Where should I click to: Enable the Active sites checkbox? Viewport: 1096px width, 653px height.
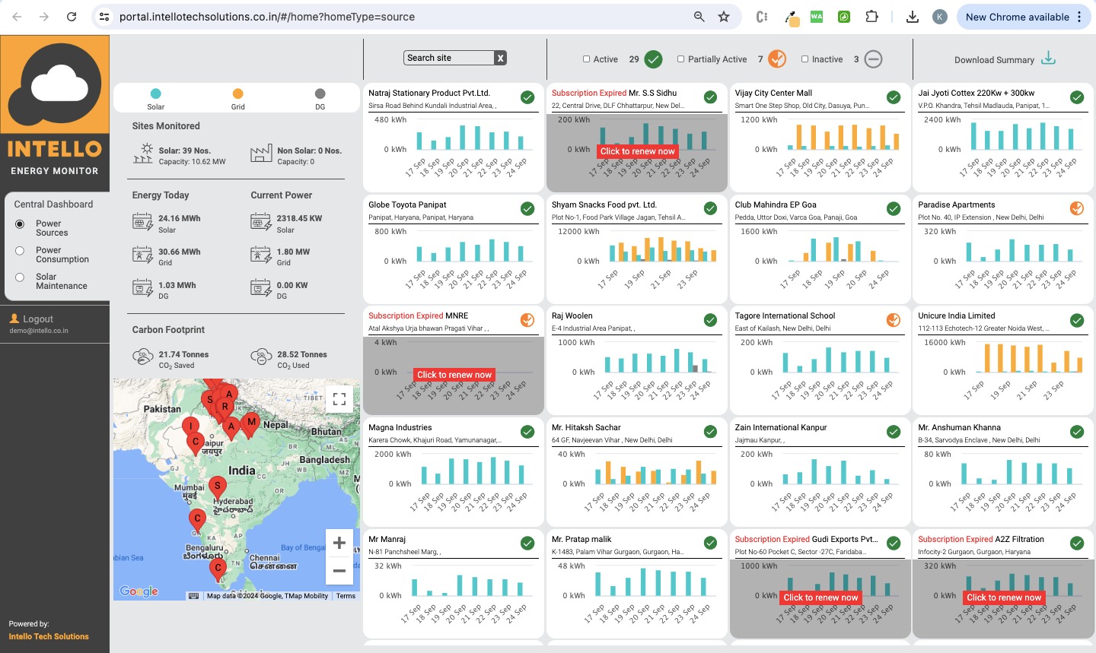tap(586, 59)
